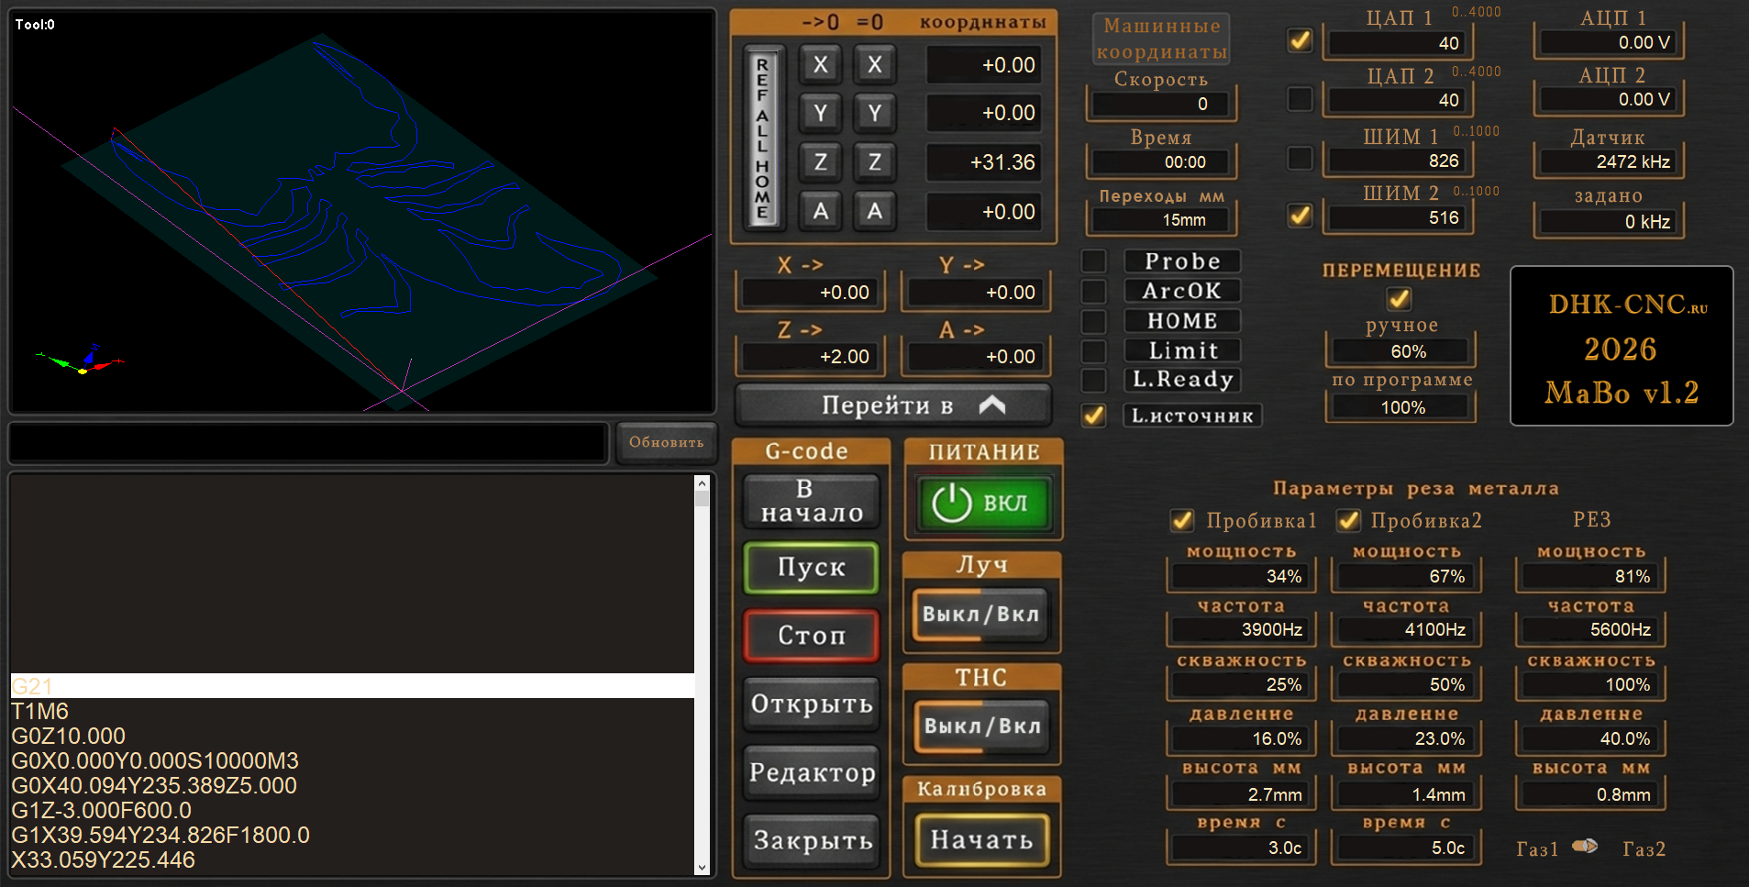1749x887 pixels.
Task: Adjust the ручное 60% movement slider
Action: [x=1400, y=350]
